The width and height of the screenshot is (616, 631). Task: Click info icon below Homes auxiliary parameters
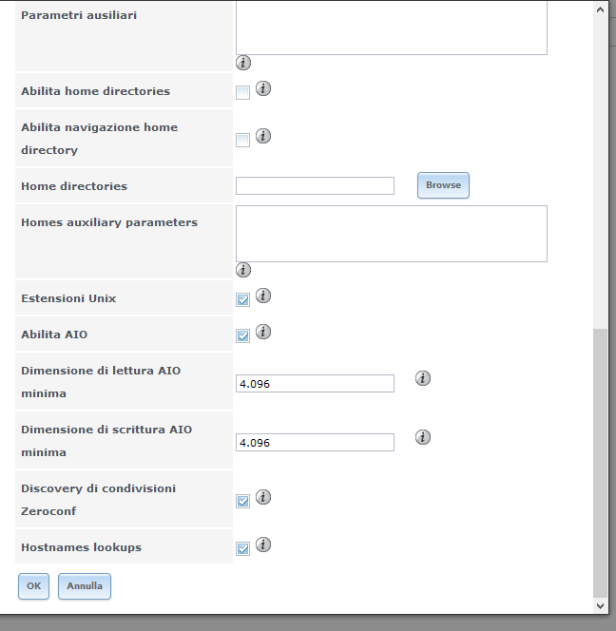click(243, 270)
